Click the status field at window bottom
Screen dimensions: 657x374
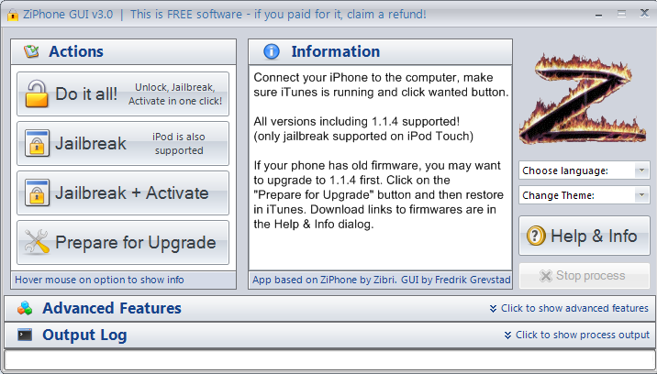pyautogui.click(x=328, y=359)
